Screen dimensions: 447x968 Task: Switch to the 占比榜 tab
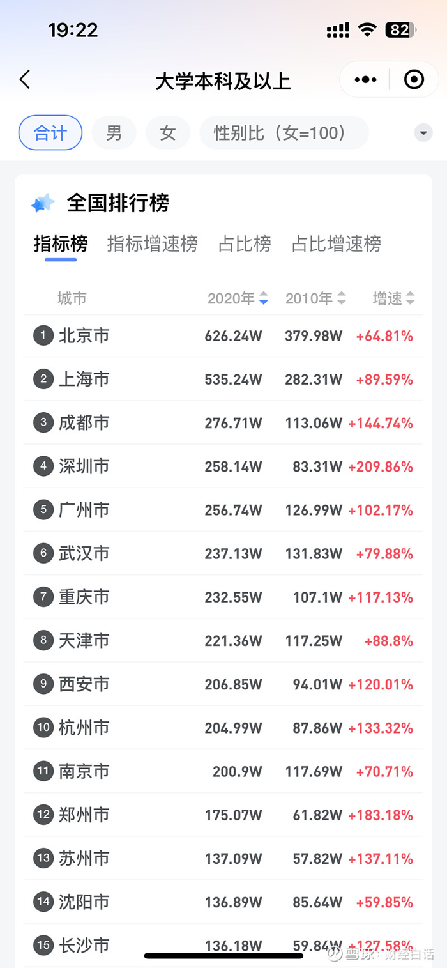245,244
